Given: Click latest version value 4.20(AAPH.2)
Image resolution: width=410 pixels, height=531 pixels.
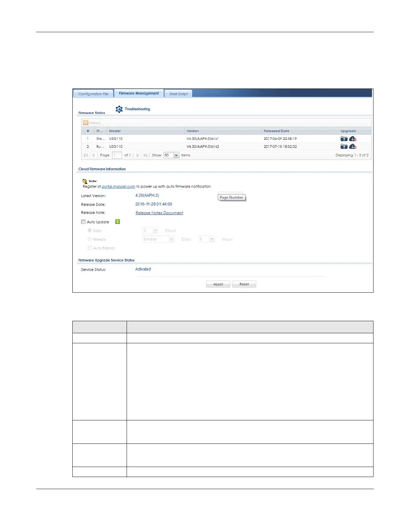Looking at the screenshot, I should point(147,195).
